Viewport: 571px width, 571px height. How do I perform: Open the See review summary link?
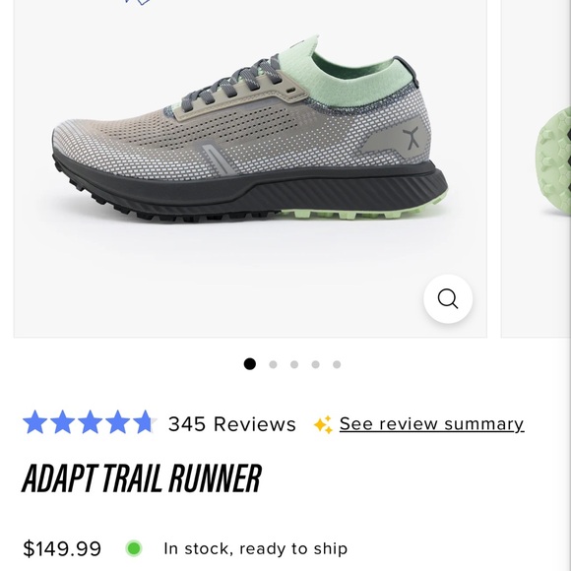point(432,424)
